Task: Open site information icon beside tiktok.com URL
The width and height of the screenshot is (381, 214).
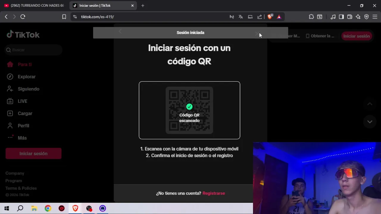Action: pyautogui.click(x=75, y=17)
